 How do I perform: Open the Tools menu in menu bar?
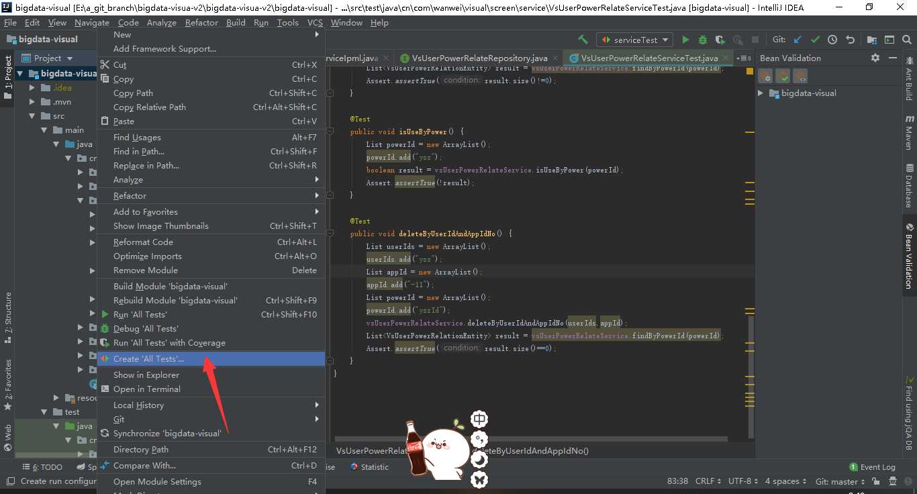pyautogui.click(x=287, y=22)
